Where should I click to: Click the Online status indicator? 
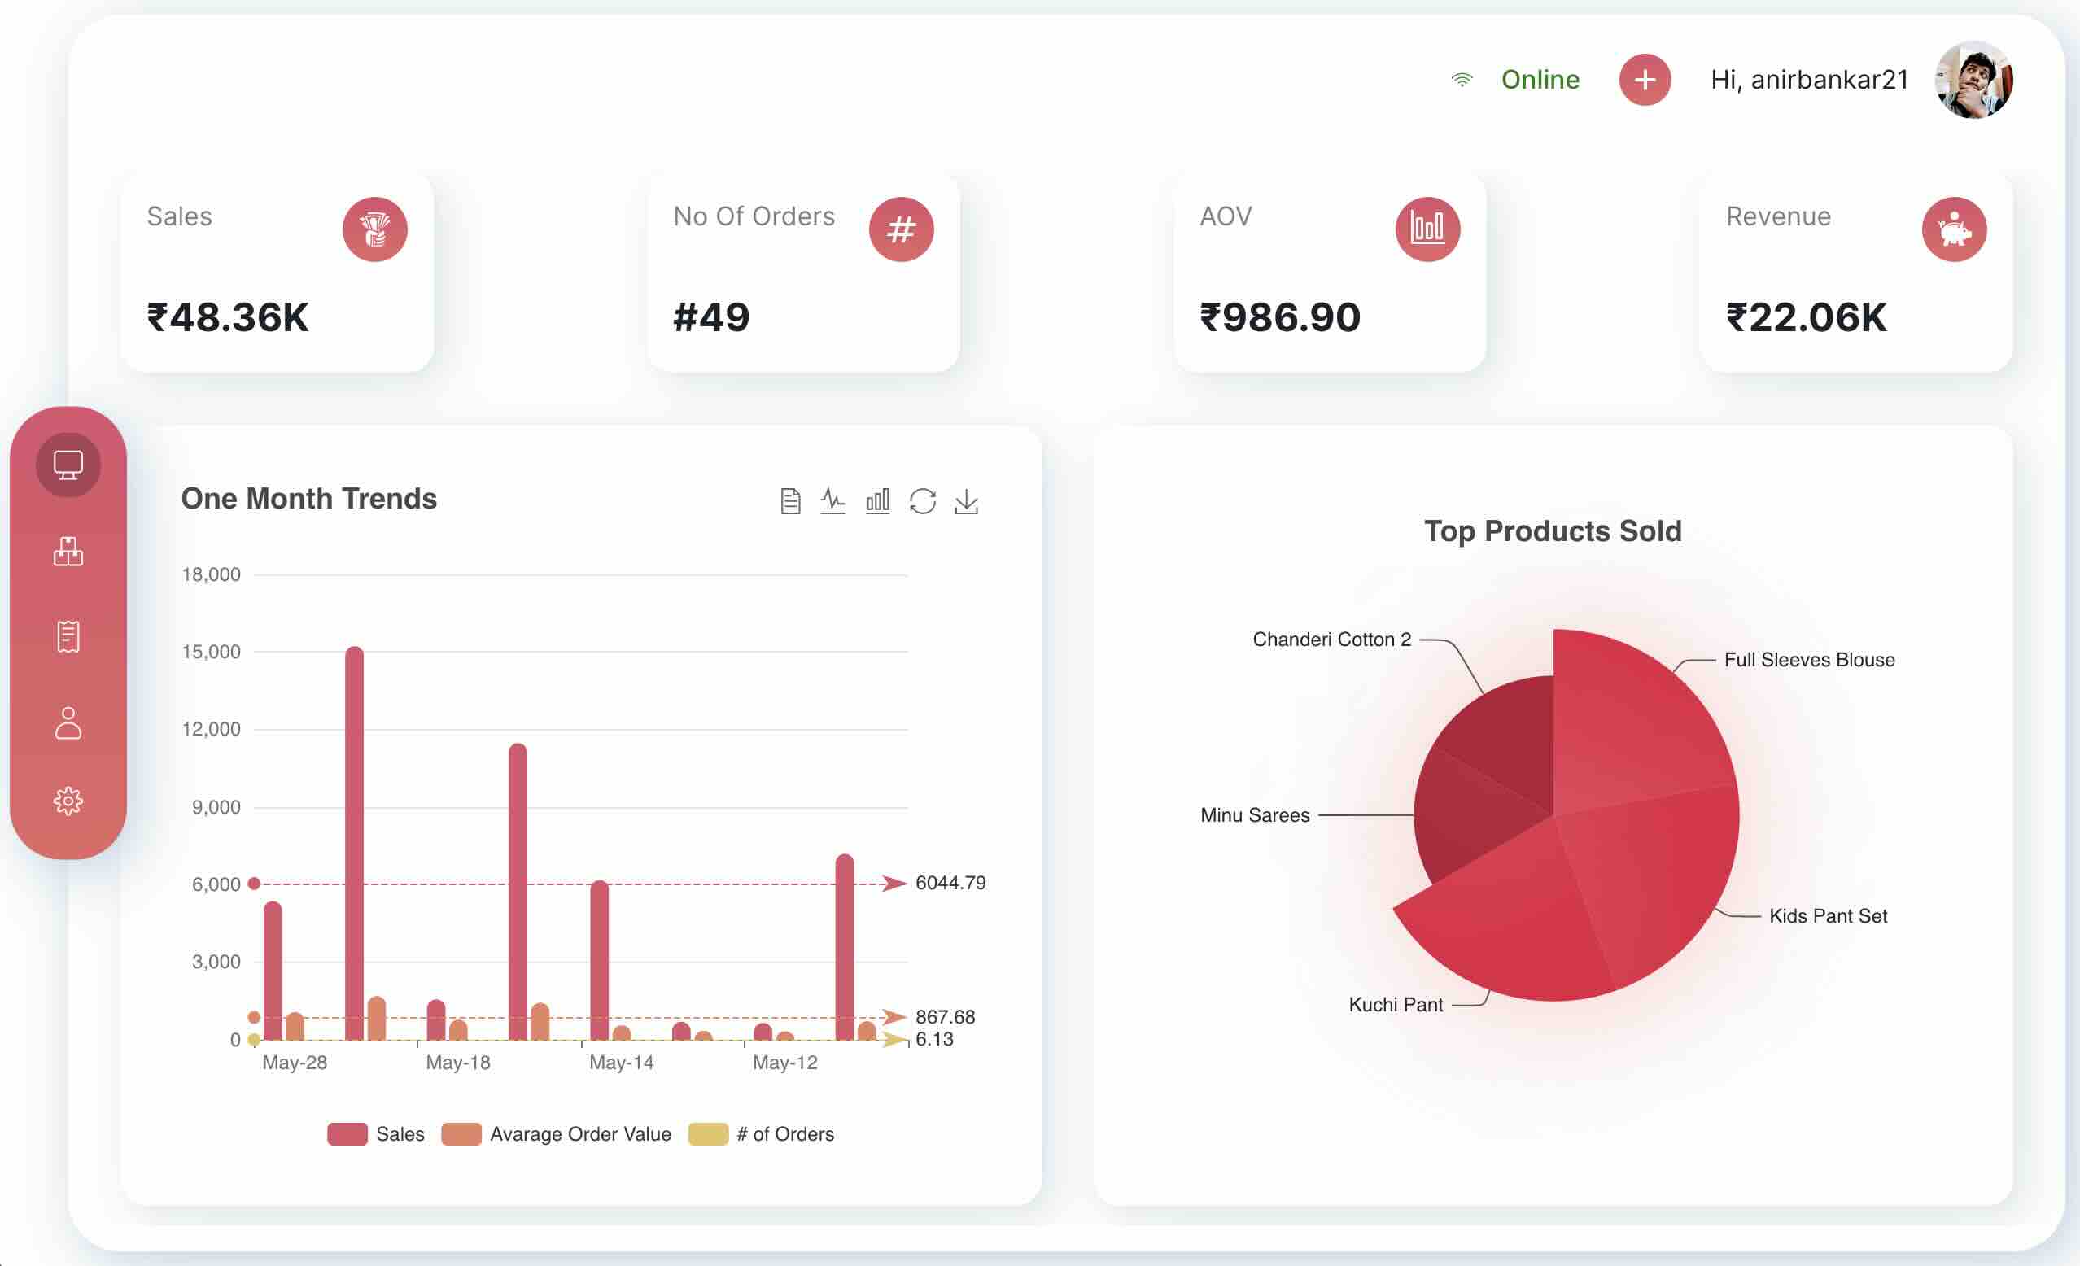click(x=1539, y=81)
